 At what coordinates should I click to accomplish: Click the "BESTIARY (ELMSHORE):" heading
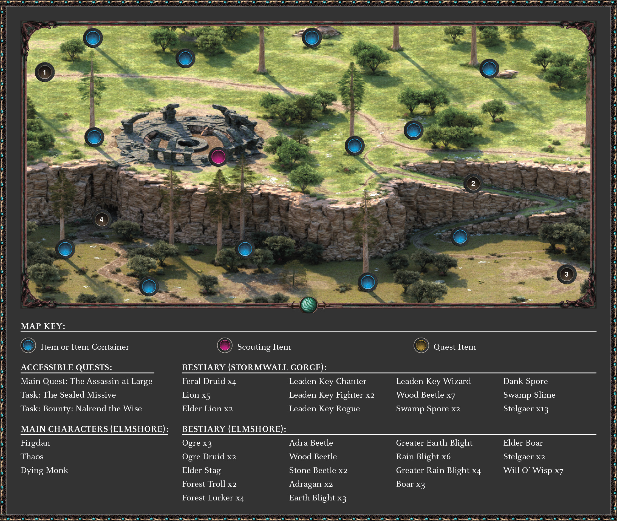click(234, 429)
